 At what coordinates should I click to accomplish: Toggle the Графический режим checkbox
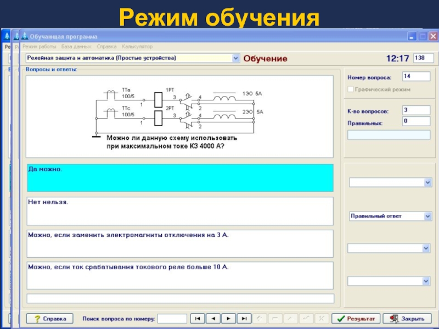(x=350, y=89)
